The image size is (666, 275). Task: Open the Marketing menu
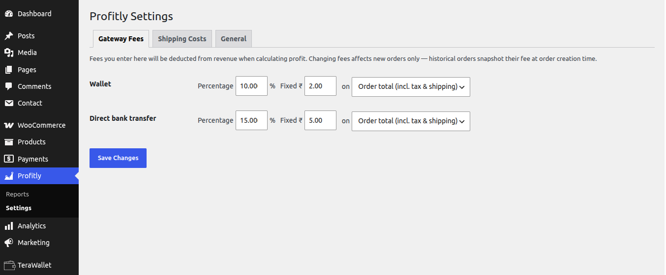point(39,243)
